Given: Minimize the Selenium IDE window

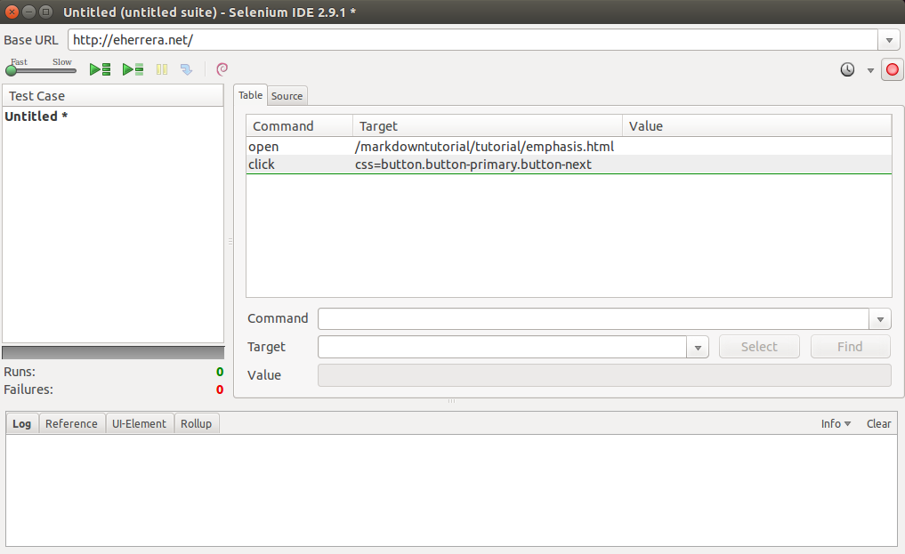Looking at the screenshot, I should [28, 12].
